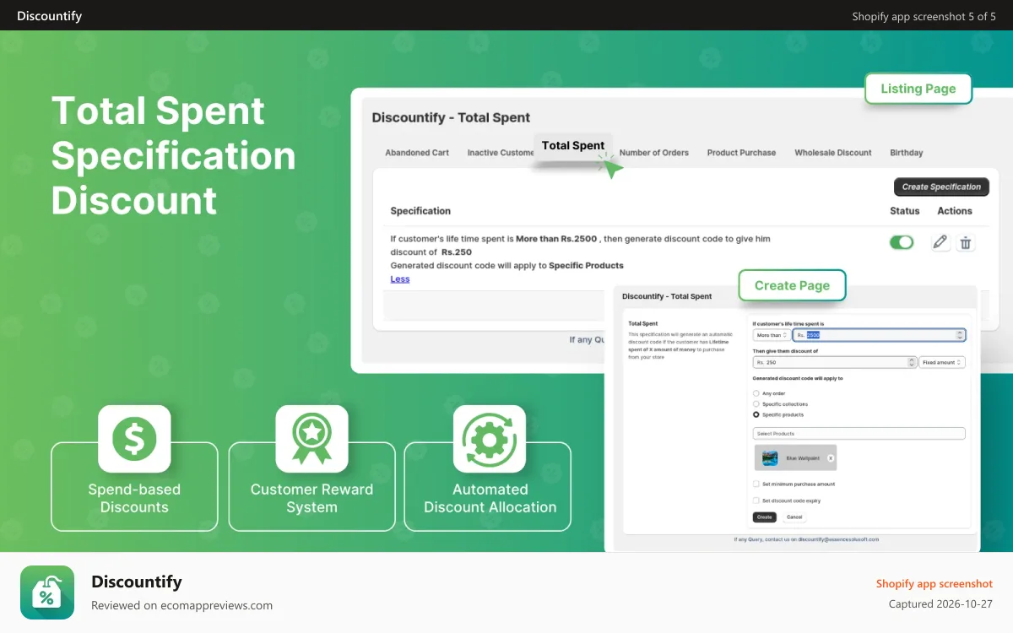Image resolution: width=1013 pixels, height=633 pixels.
Task: Click the Specification column header
Action: coord(420,211)
